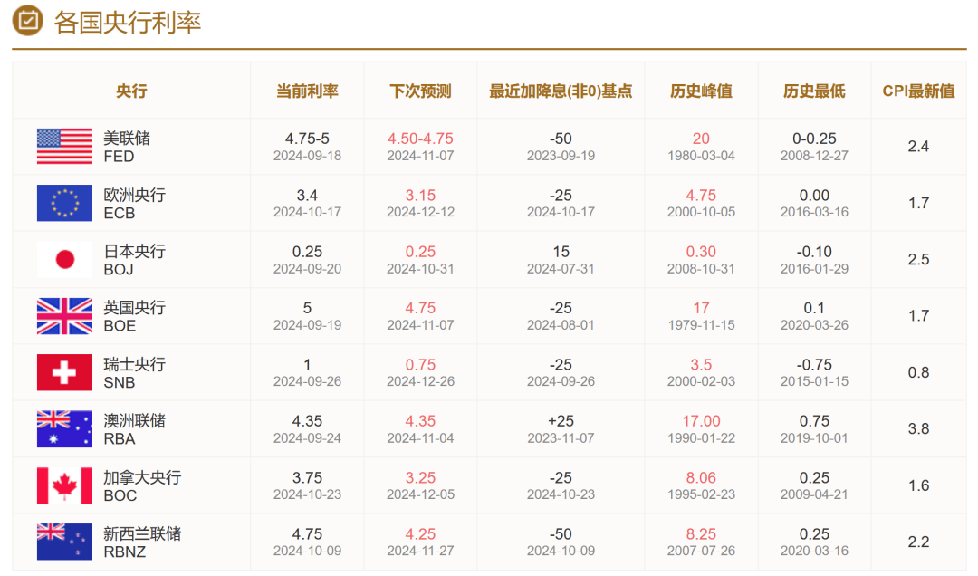Screen dimensions: 978x576
Task: Click the Switzerland flag icon
Action: pos(64,372)
